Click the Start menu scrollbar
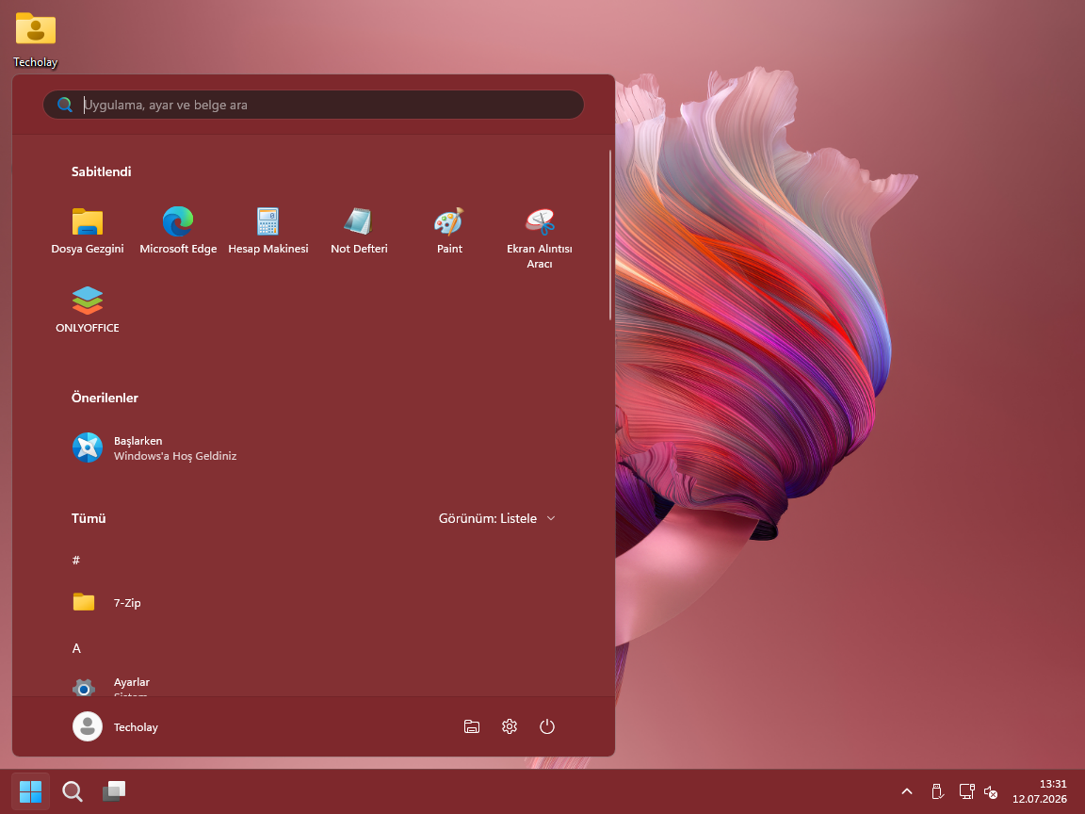The image size is (1085, 814). click(x=610, y=236)
